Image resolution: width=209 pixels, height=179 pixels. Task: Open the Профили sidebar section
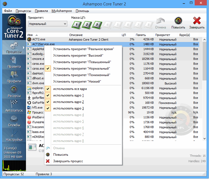(x=14, y=77)
